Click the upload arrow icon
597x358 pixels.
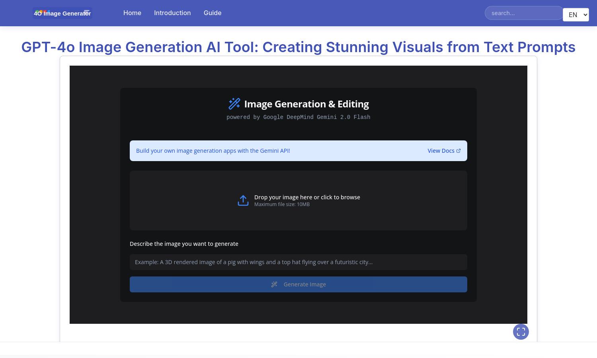tap(243, 200)
